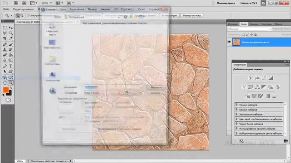
Task: Reset default foreground and background colors
Action: 4,95
